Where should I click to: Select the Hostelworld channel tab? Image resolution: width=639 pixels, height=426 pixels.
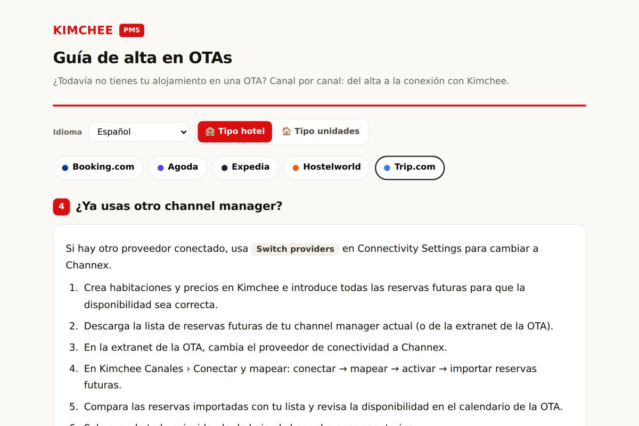[326, 168]
